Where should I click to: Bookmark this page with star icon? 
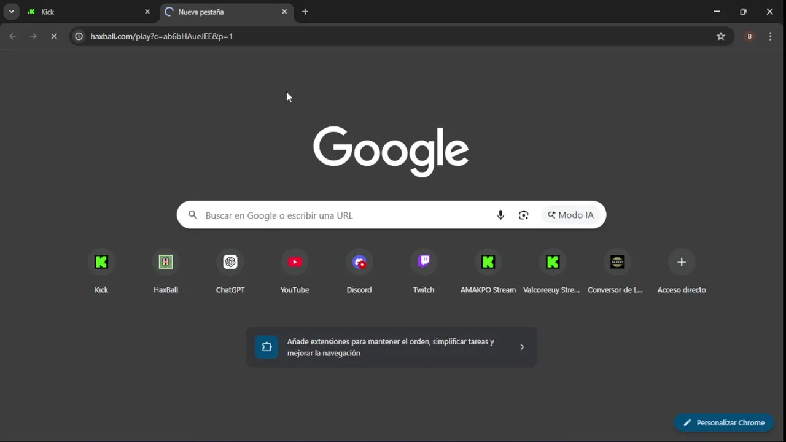[x=721, y=36]
